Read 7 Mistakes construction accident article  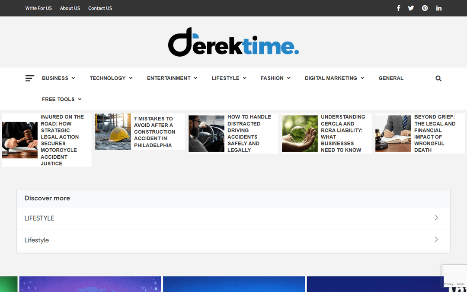(154, 132)
